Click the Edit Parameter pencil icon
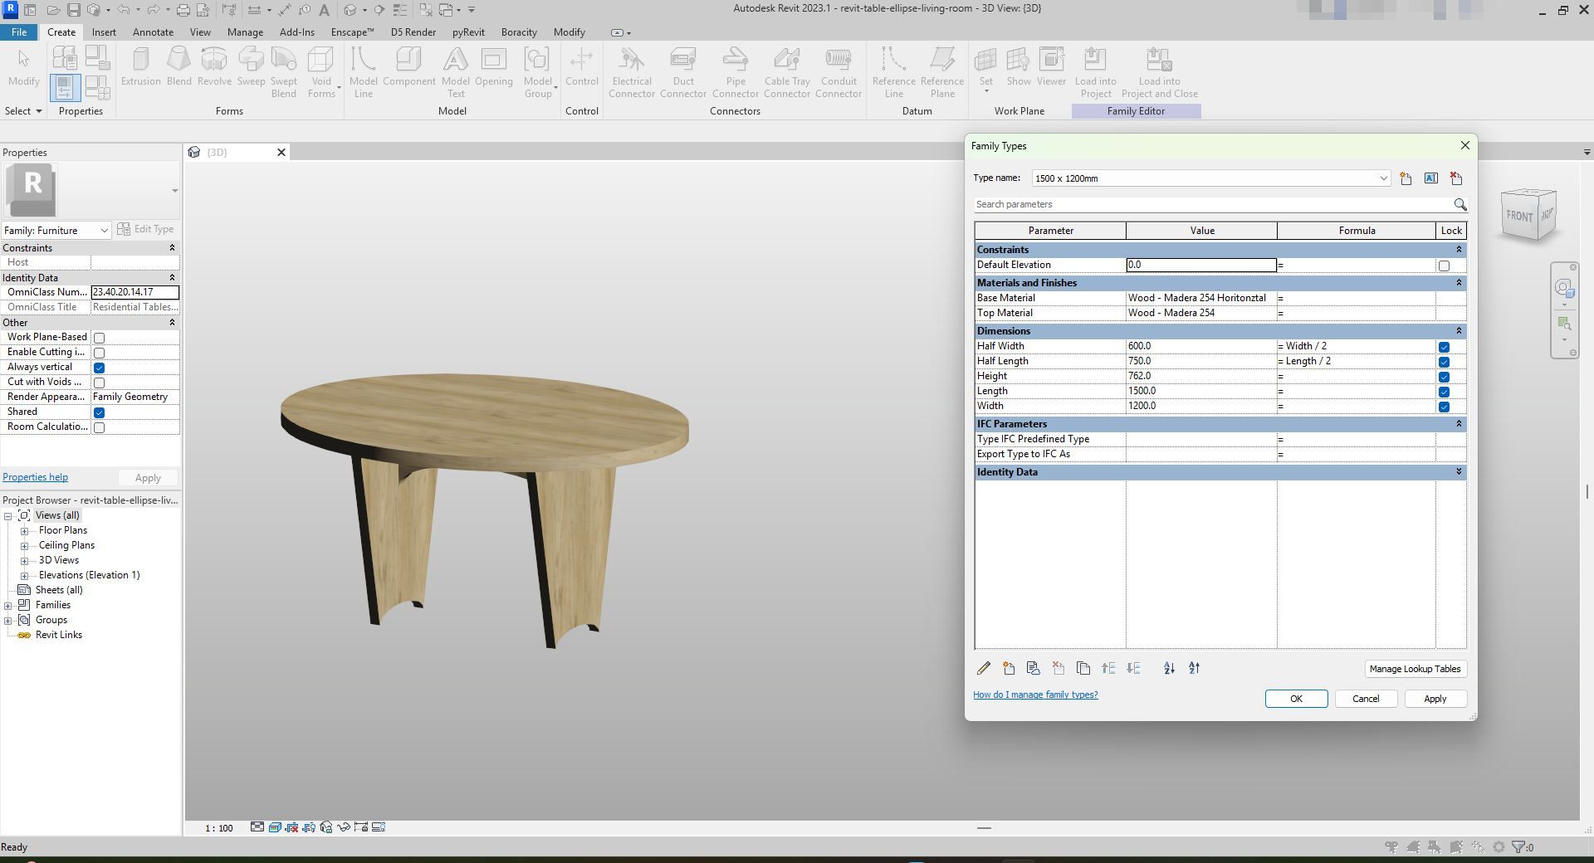The image size is (1594, 863). coord(984,668)
